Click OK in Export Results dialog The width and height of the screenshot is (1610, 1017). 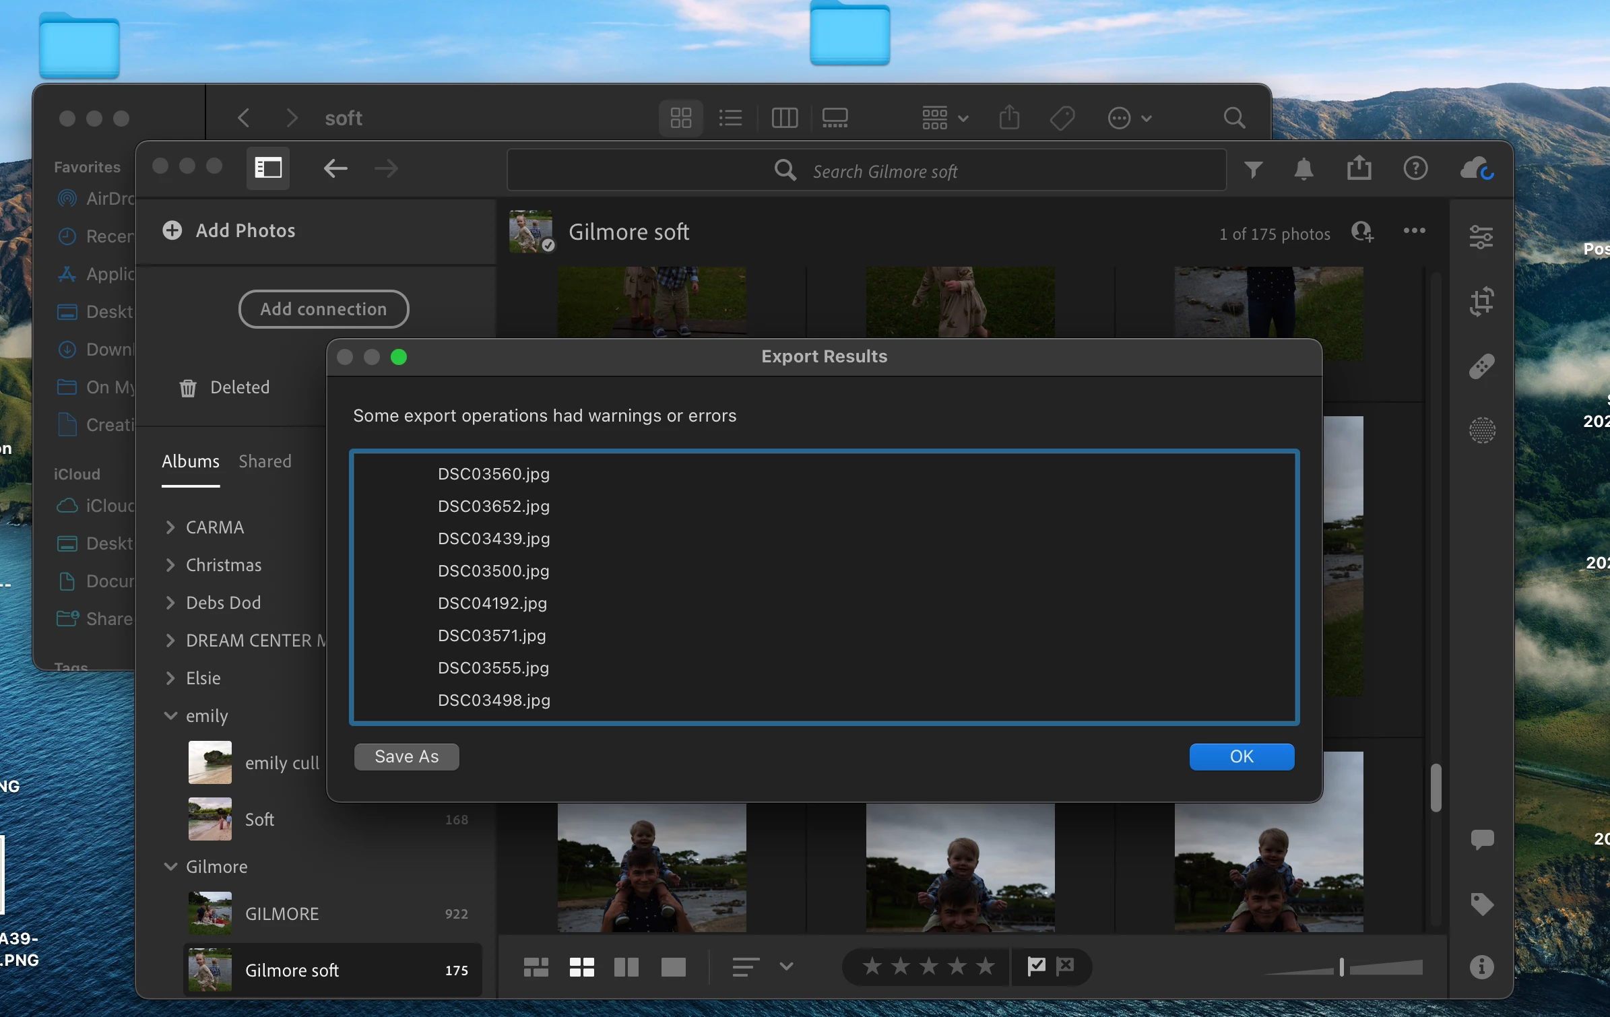[1241, 756]
